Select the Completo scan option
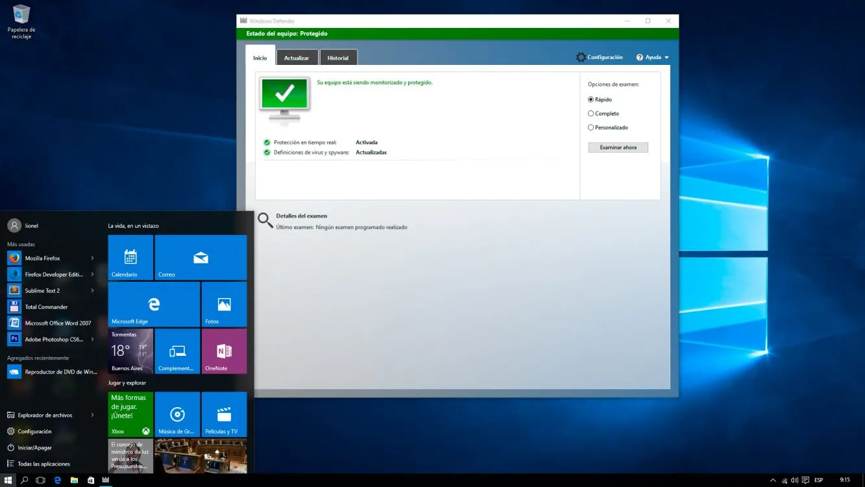 pos(591,114)
